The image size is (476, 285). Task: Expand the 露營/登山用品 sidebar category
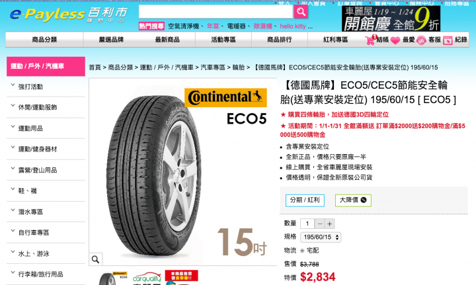[46, 170]
